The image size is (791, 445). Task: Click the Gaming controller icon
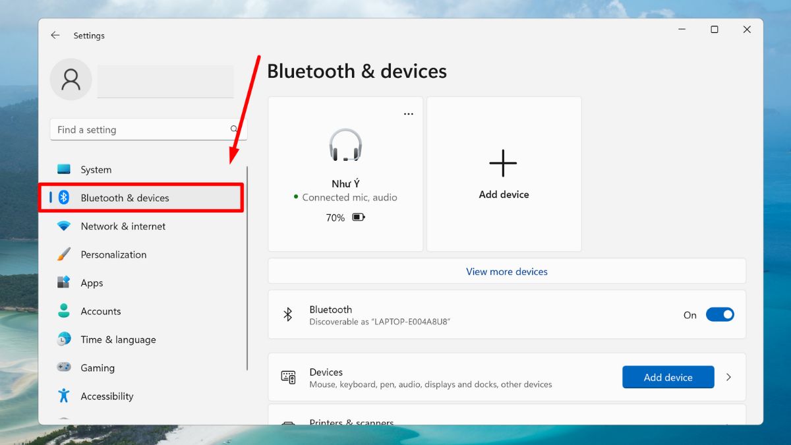[x=64, y=368]
